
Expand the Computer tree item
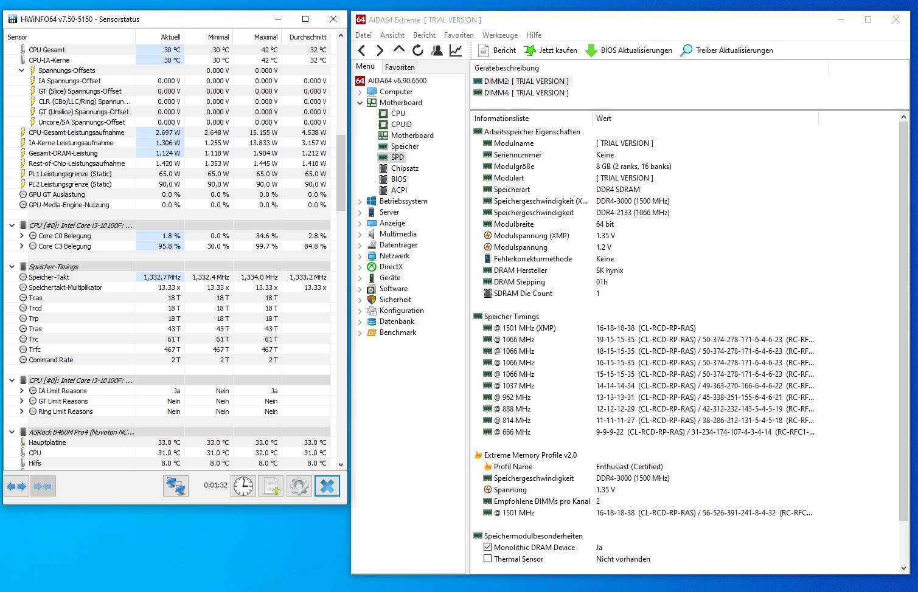[360, 91]
